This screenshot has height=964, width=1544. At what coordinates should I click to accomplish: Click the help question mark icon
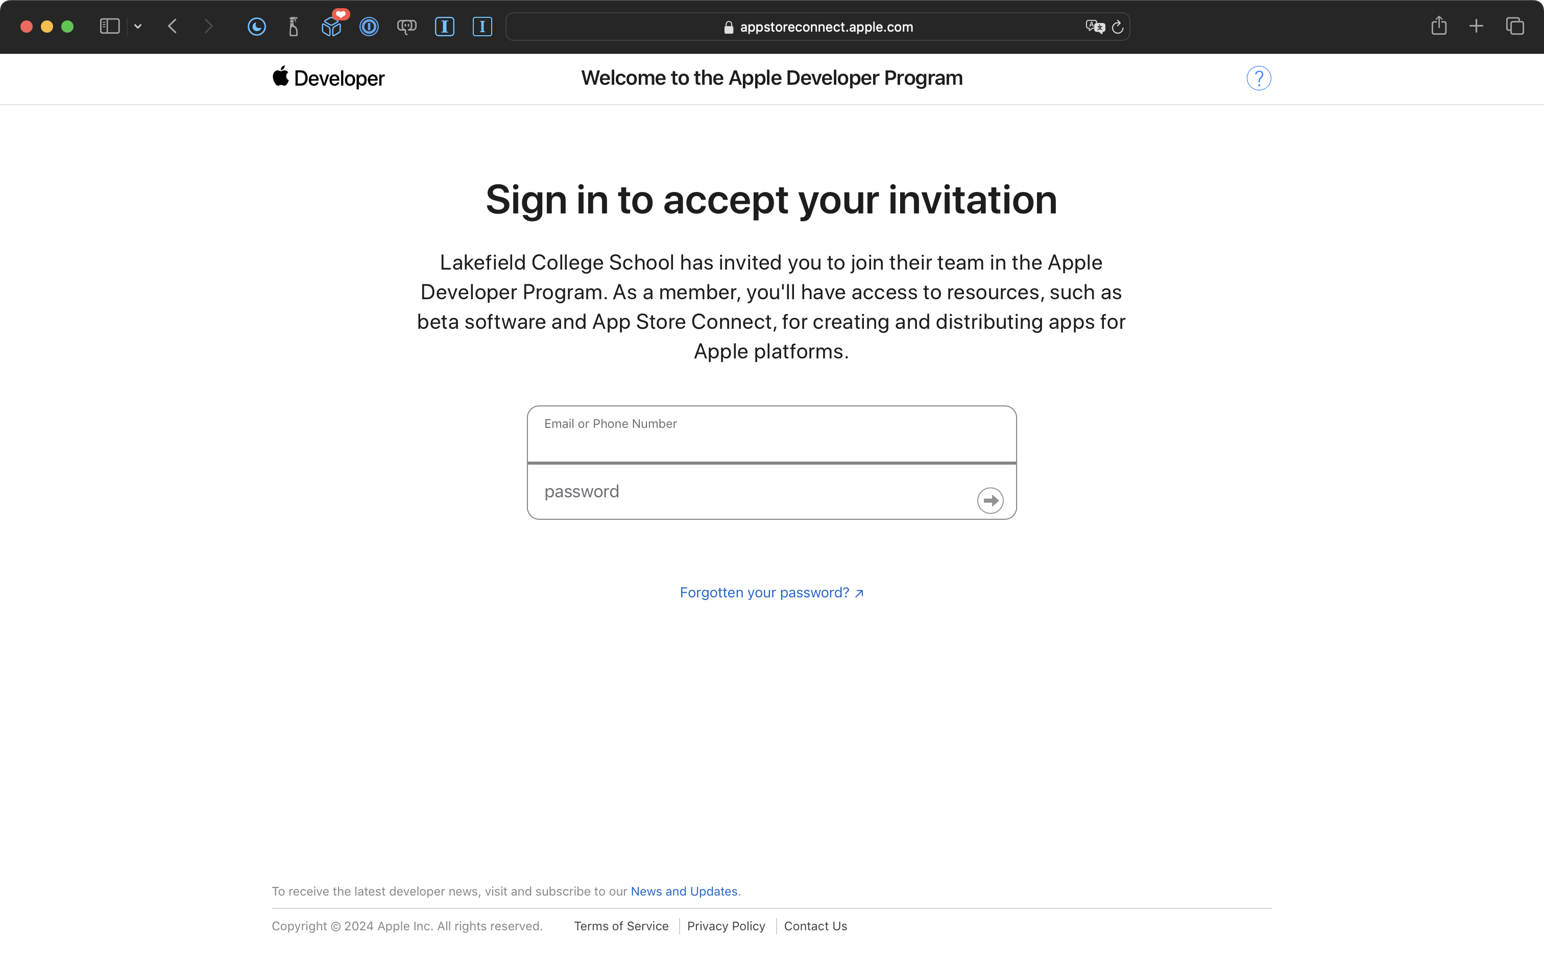[x=1259, y=79]
